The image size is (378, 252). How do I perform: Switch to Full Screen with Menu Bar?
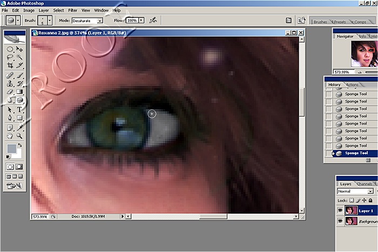pyautogui.click(x=15, y=176)
